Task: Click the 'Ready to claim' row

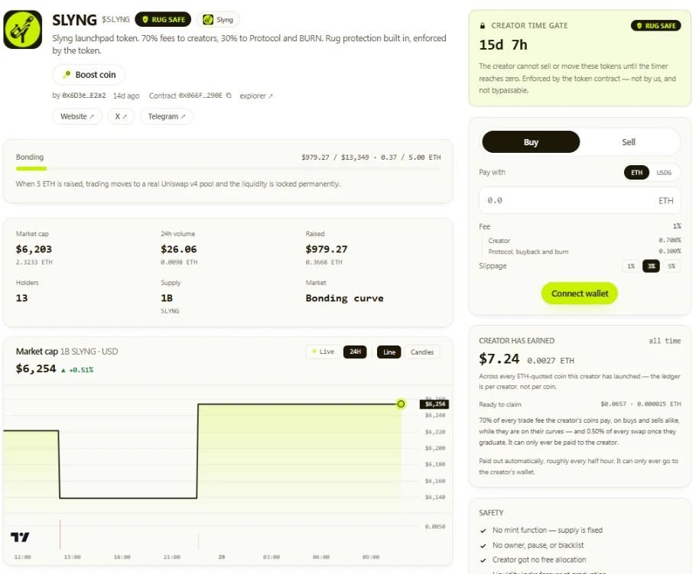Action: coord(580,404)
